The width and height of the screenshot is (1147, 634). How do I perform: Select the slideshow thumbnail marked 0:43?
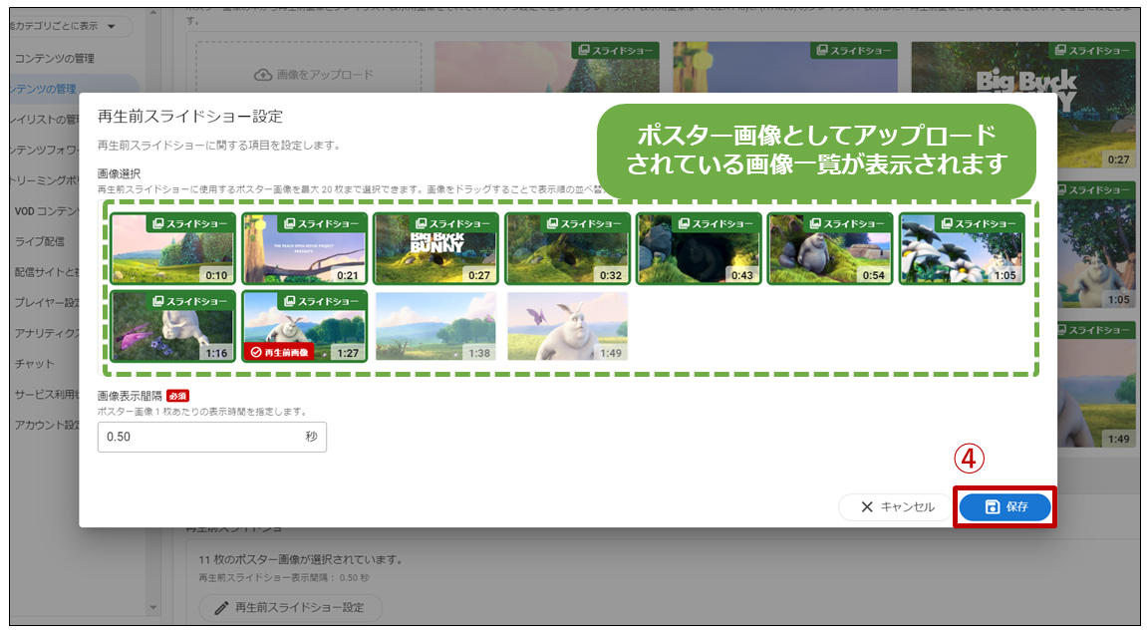pyautogui.click(x=700, y=249)
